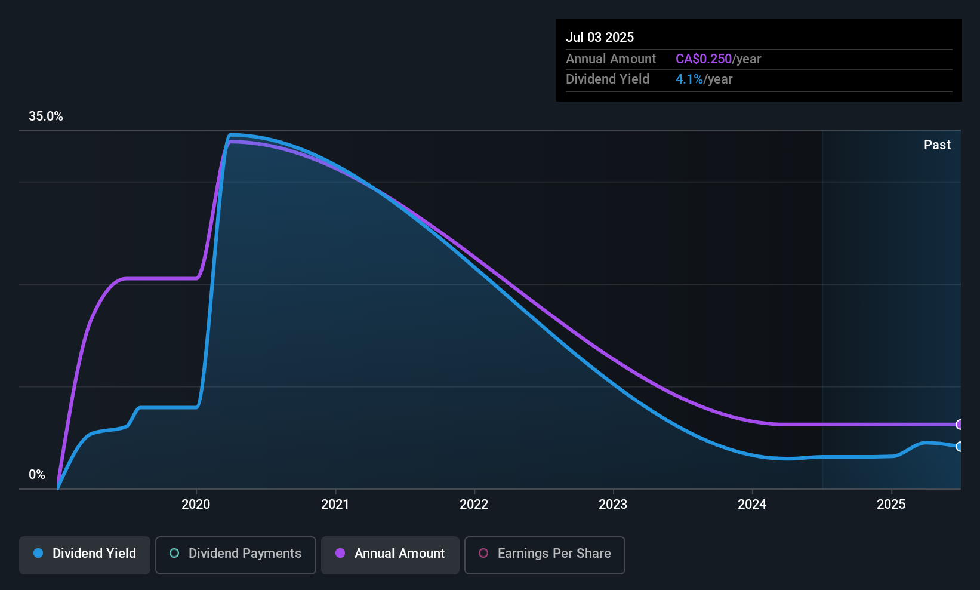Toggle the Annual Amount legend button

pyautogui.click(x=390, y=555)
